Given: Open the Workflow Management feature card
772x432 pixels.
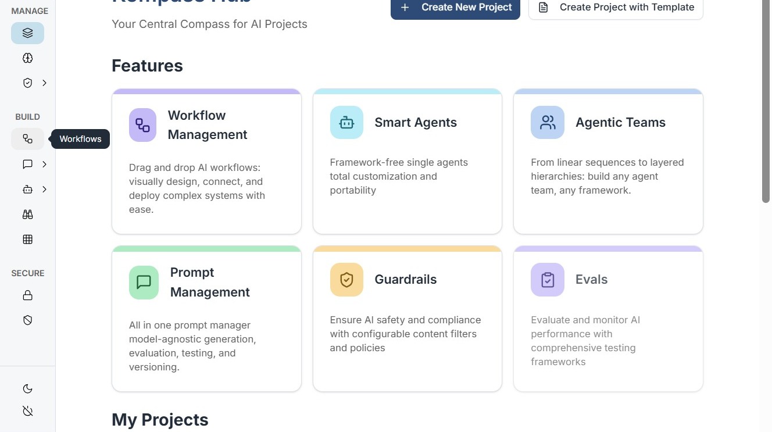Looking at the screenshot, I should [x=206, y=162].
